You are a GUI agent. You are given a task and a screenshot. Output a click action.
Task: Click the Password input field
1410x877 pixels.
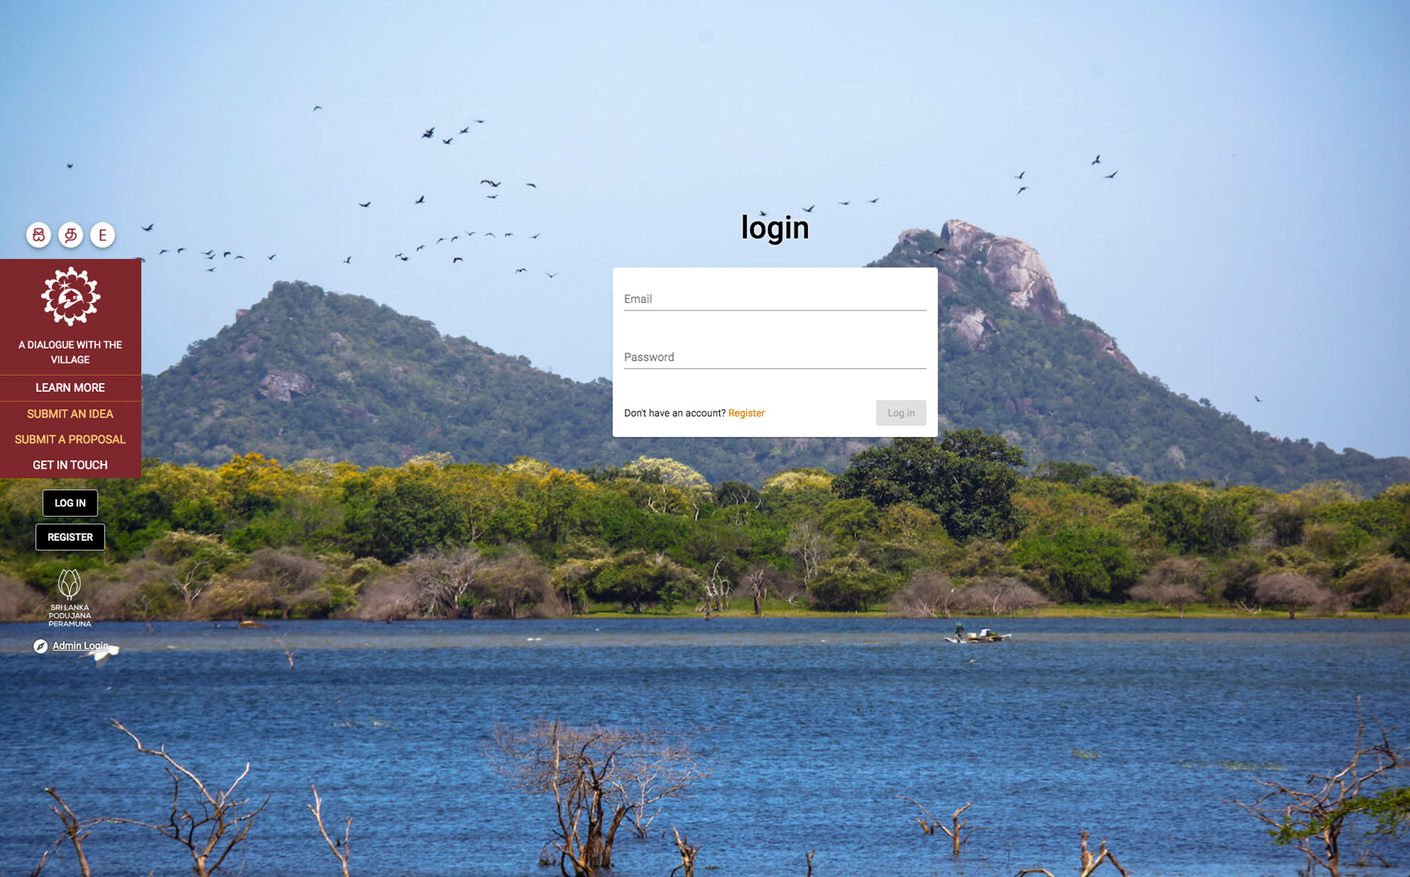[774, 357]
